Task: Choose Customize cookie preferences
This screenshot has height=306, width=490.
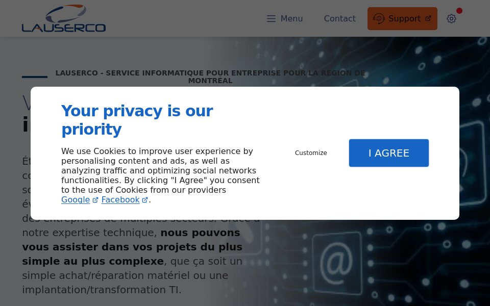Action: [311, 153]
